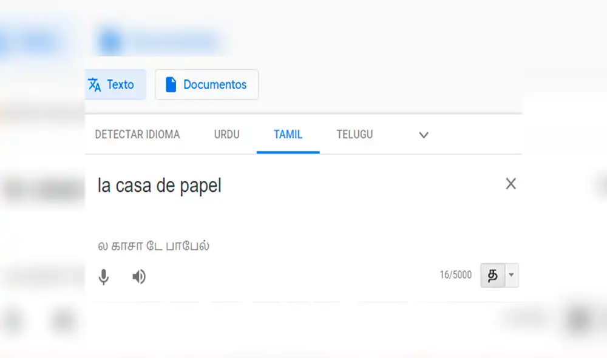Click the translate icon beside 'Texto'
The height and width of the screenshot is (358, 607).
pyautogui.click(x=96, y=84)
